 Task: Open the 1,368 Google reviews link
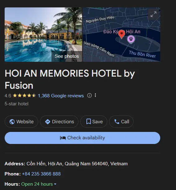pos(61,96)
